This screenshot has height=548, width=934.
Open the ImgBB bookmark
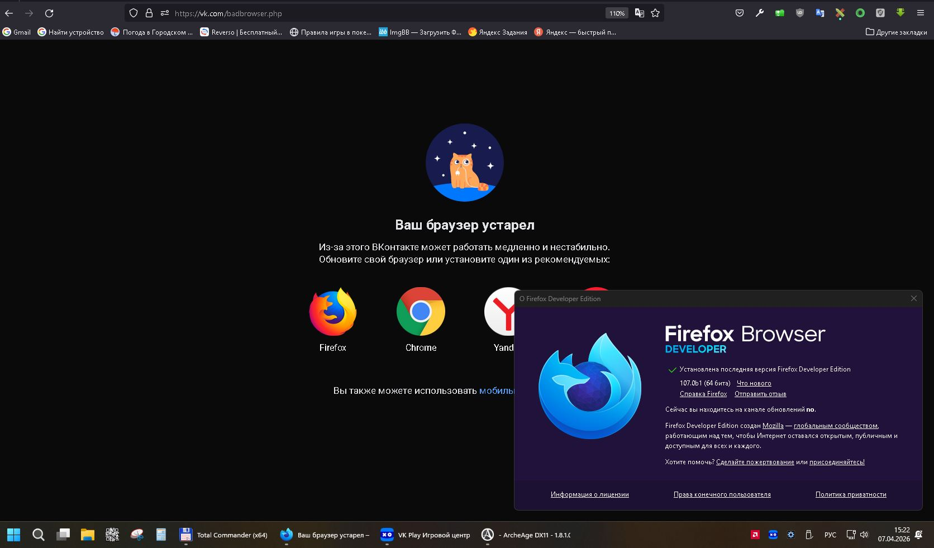[420, 32]
